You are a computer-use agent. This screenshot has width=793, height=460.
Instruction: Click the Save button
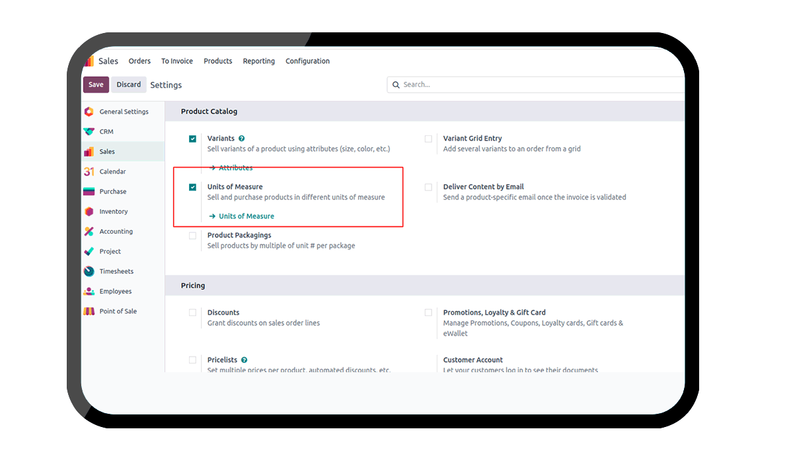point(96,84)
